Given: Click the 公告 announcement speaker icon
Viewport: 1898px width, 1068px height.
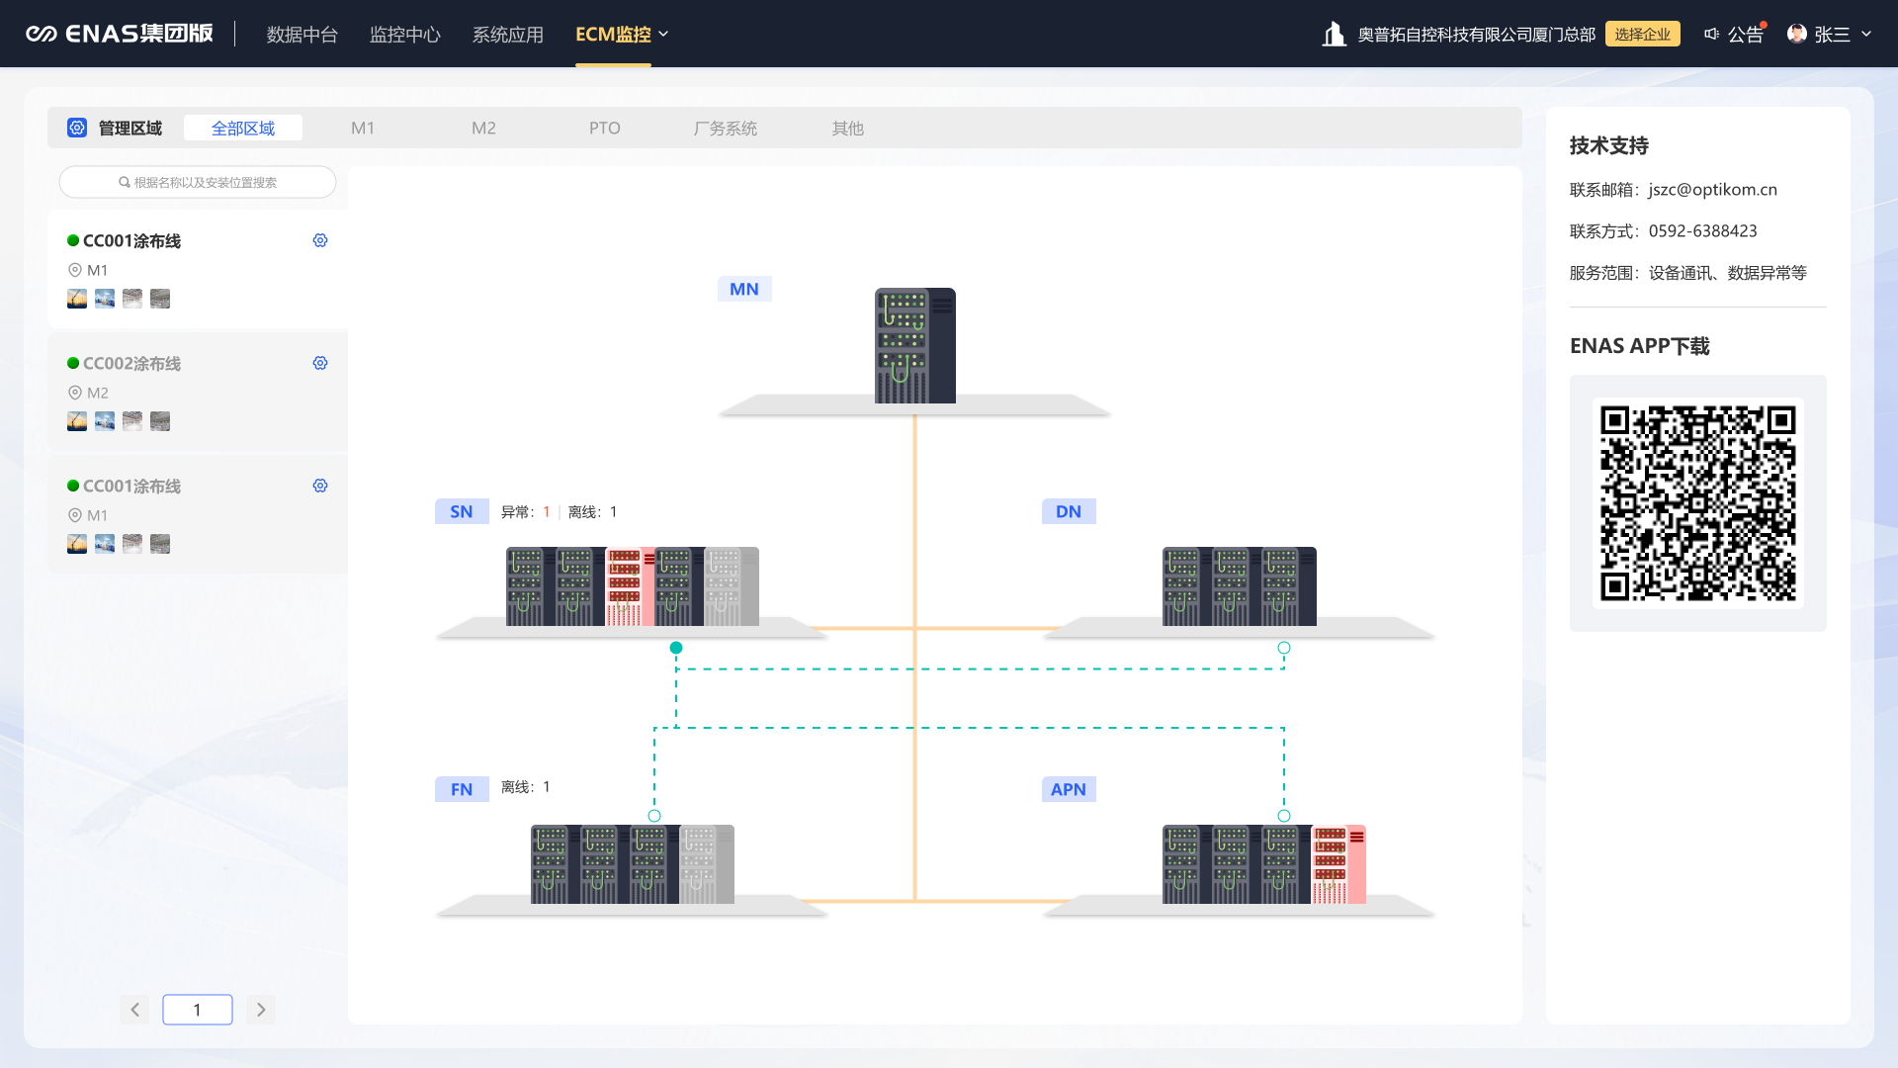Looking at the screenshot, I should click(1712, 34).
